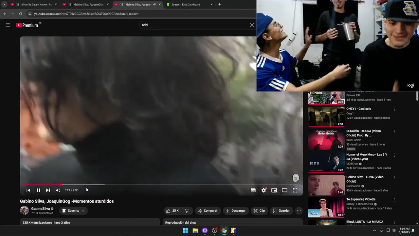The image size is (419, 236).
Task: Open a new browser tab
Action: click(219, 5)
